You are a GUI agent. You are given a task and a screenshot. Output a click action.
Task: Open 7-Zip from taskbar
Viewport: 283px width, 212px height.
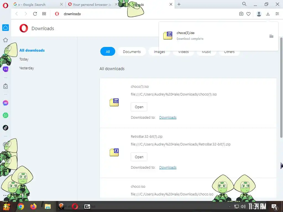tap(87, 206)
